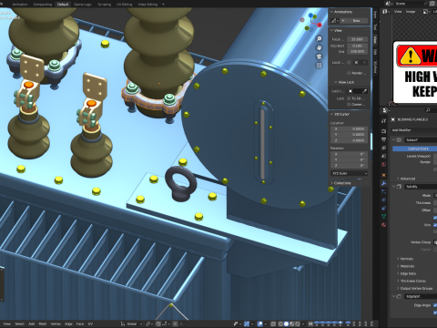
Task: Click the New annotation button
Action: coord(354,21)
